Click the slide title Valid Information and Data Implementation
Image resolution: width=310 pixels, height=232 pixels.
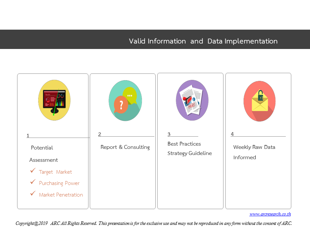pyautogui.click(x=203, y=41)
